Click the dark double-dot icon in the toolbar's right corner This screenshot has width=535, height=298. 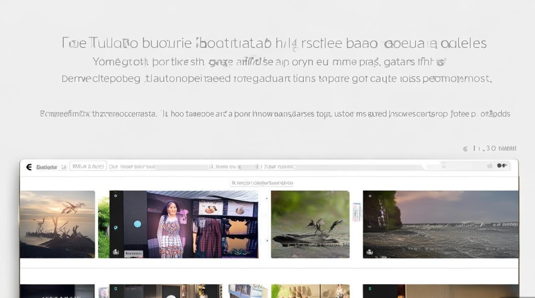(x=502, y=166)
